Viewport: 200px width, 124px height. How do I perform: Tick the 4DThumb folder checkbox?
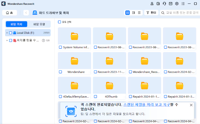pos(95,97)
